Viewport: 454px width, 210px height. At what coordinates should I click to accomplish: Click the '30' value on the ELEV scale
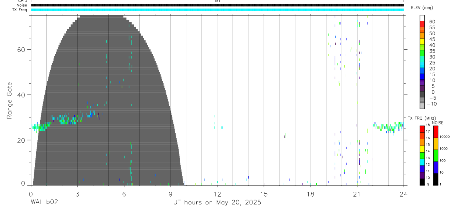coord(432,57)
